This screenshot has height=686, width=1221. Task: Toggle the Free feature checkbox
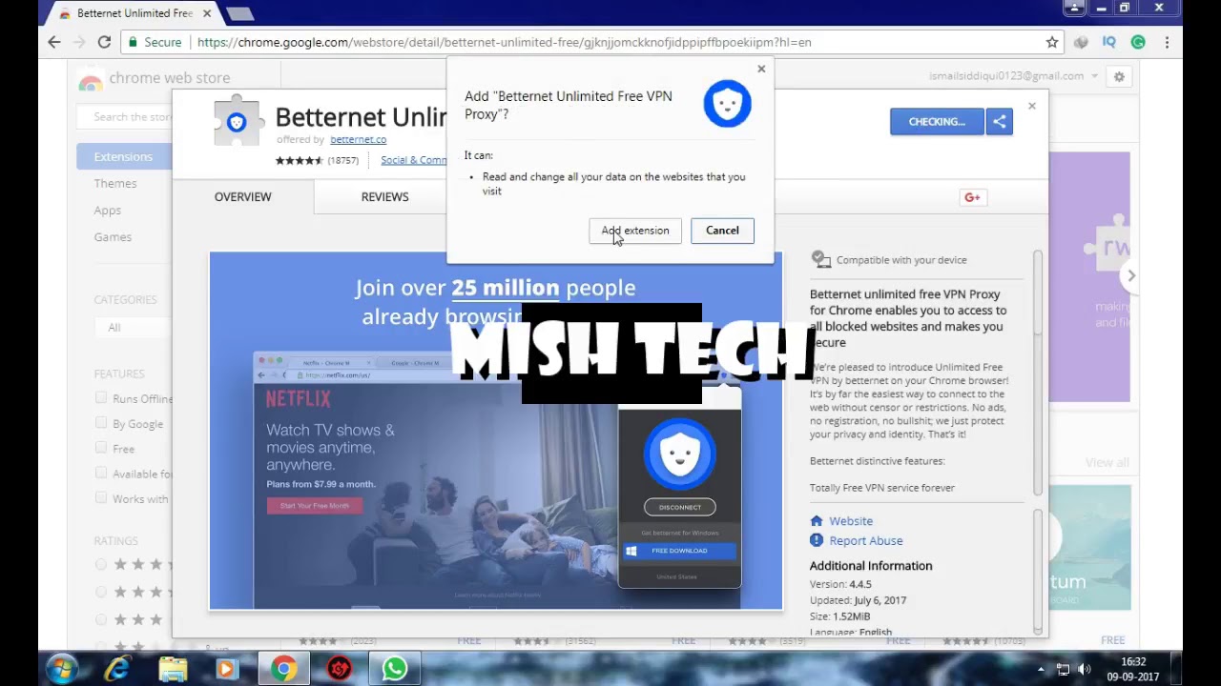point(101,447)
